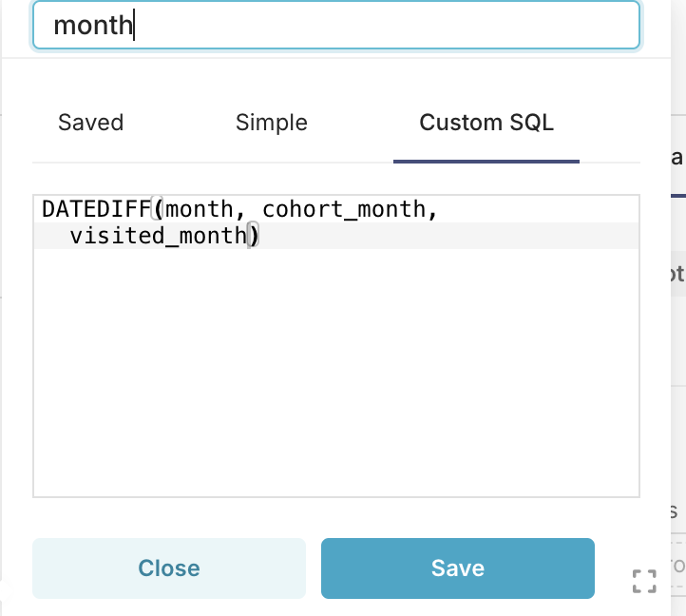686x616 pixels.
Task: Click the fullscreen expand icon
Action: pos(644,582)
